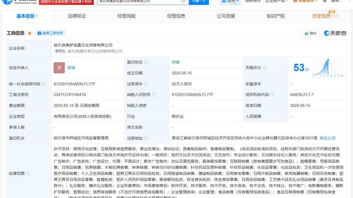
Task: Click the TianYanCha logo at top left
Action: coord(19,2)
